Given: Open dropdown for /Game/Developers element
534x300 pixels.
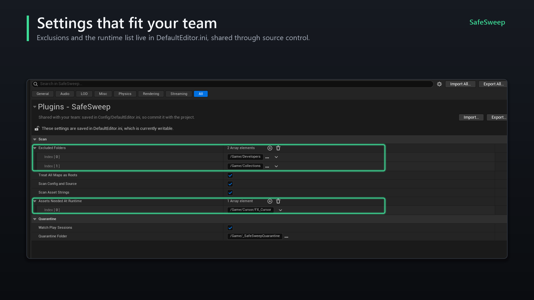Looking at the screenshot, I should coord(276,157).
